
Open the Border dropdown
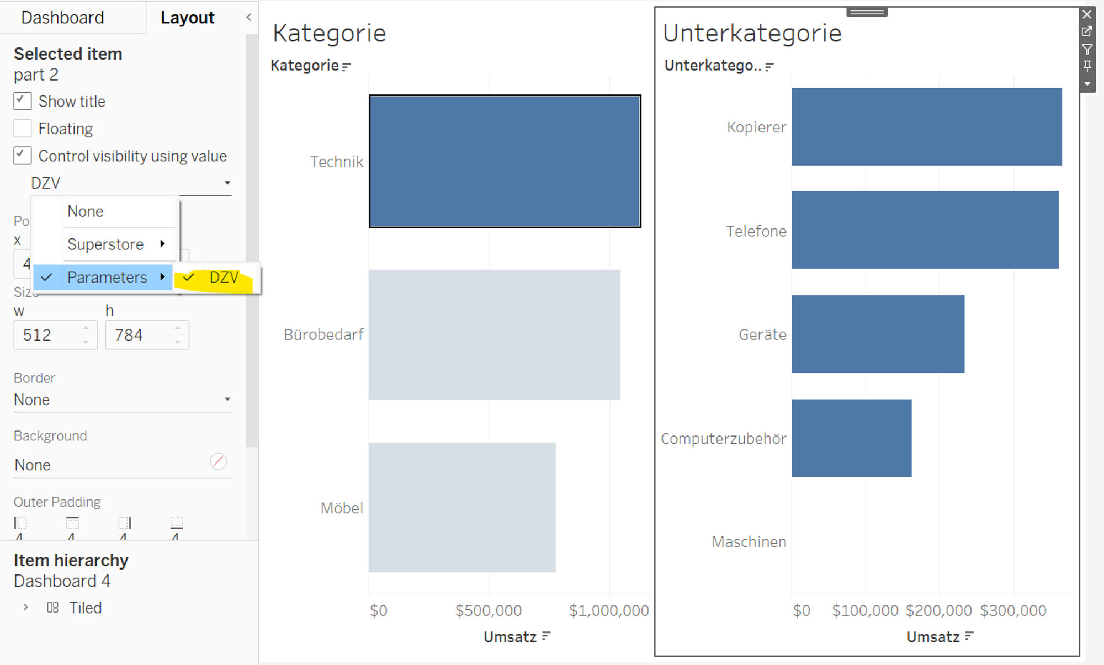point(122,400)
